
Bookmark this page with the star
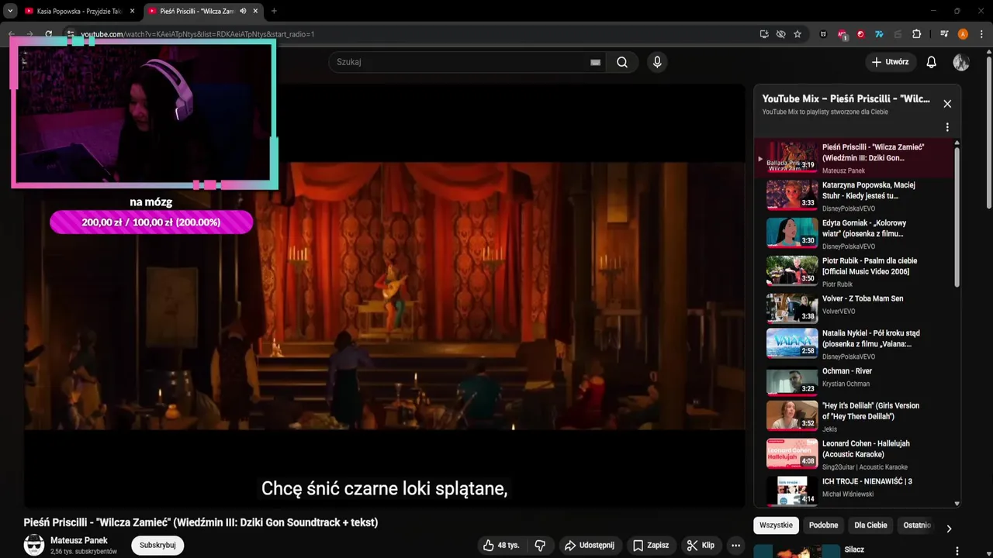pyautogui.click(x=797, y=34)
